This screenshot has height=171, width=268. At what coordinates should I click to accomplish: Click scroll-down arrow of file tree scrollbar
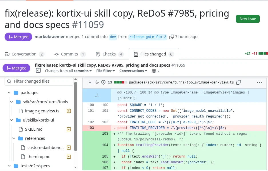coord(75,167)
